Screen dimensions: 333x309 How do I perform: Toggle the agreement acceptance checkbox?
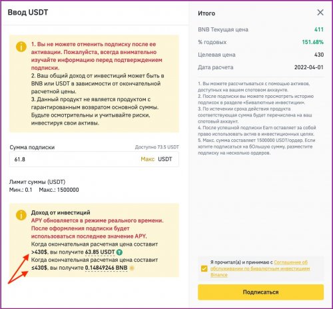(204, 268)
